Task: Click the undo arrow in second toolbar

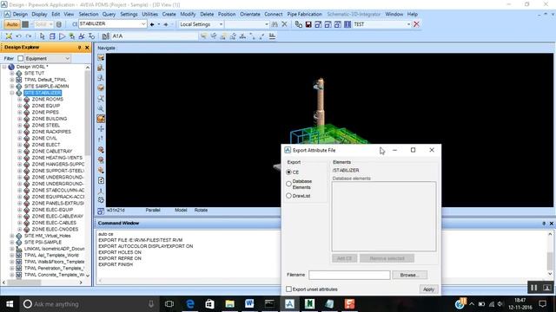Action: [19, 36]
